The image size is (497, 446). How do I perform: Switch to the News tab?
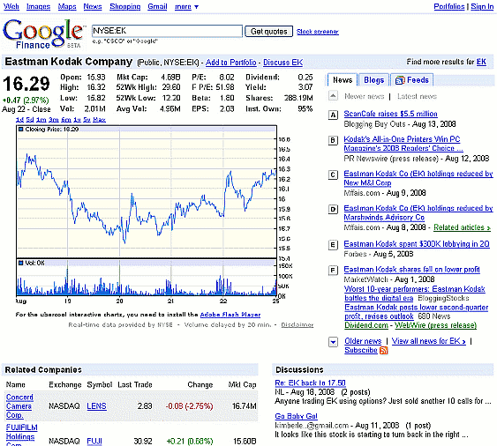tap(343, 80)
